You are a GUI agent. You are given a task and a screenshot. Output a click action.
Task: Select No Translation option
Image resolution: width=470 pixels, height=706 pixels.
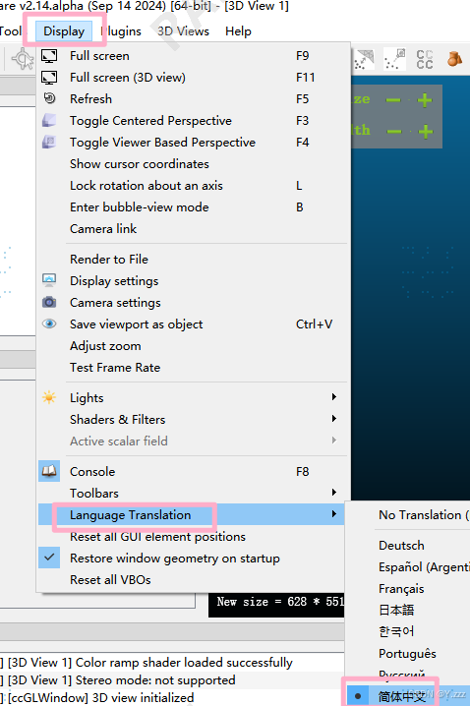tap(409, 515)
